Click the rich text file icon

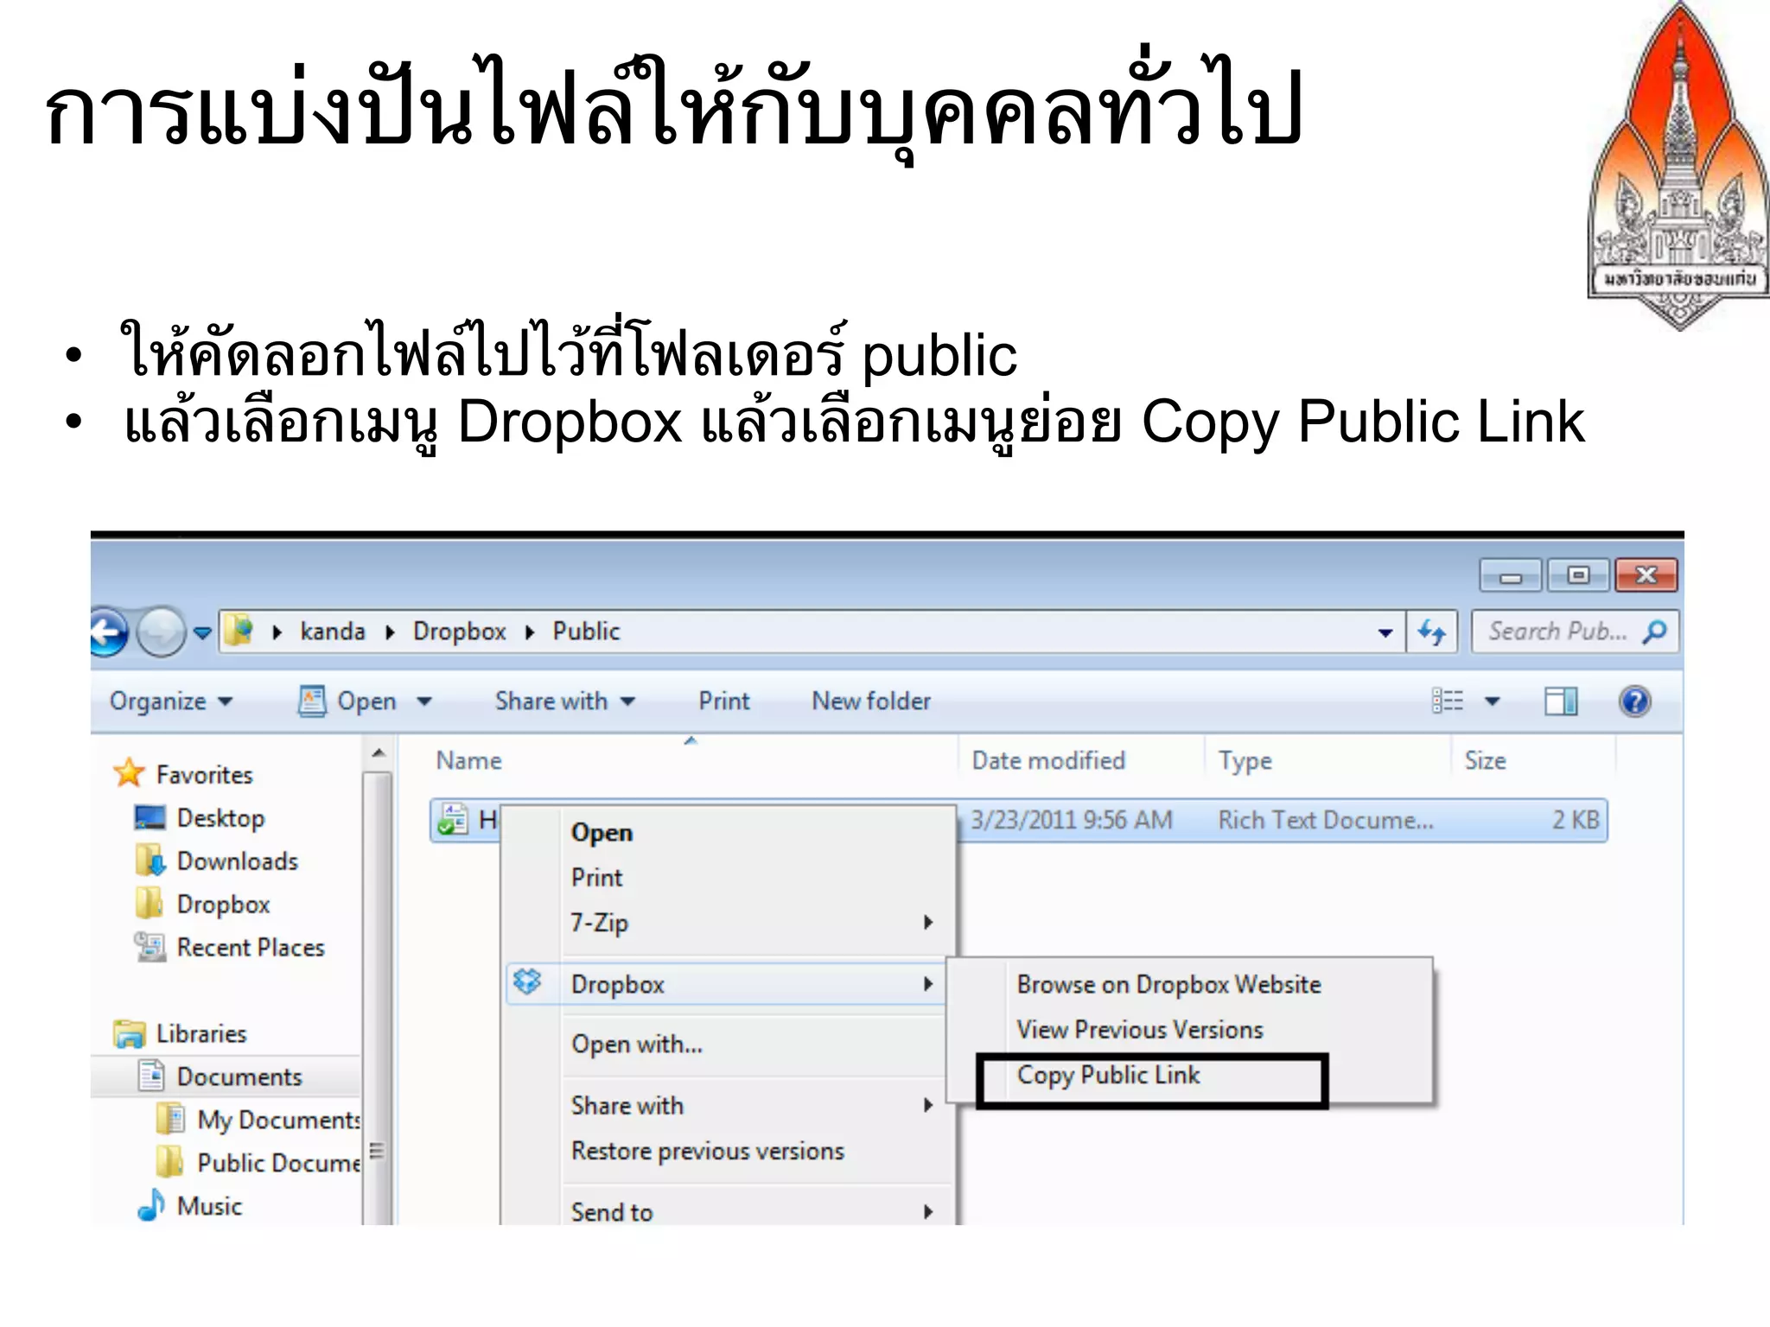tap(453, 819)
